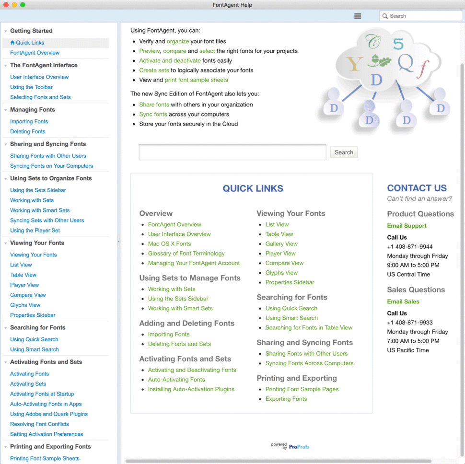Click the Email Support link

click(407, 226)
